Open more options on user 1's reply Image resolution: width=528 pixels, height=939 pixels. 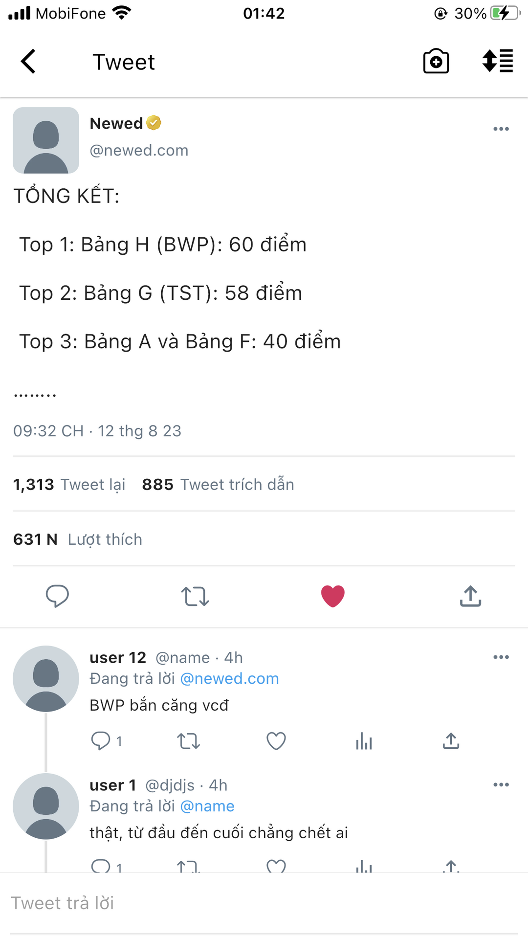(501, 785)
